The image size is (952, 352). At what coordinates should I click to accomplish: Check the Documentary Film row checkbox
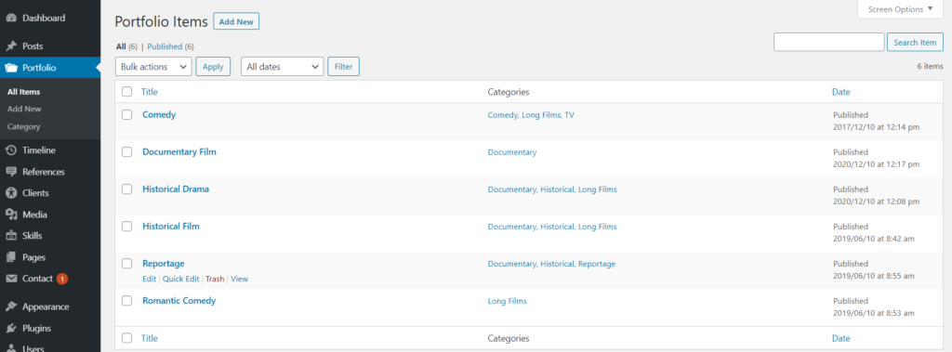126,152
